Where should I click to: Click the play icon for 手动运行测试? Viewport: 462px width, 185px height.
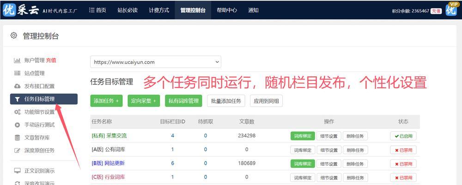[x=18, y=125]
